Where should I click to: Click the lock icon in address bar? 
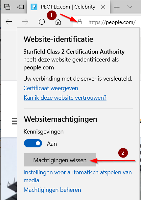click(80, 22)
